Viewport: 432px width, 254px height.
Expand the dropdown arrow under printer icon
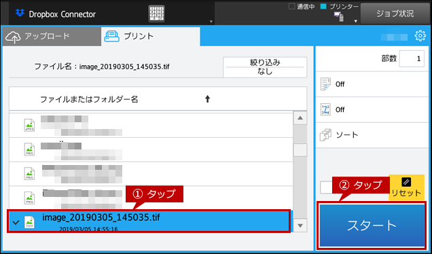click(356, 21)
